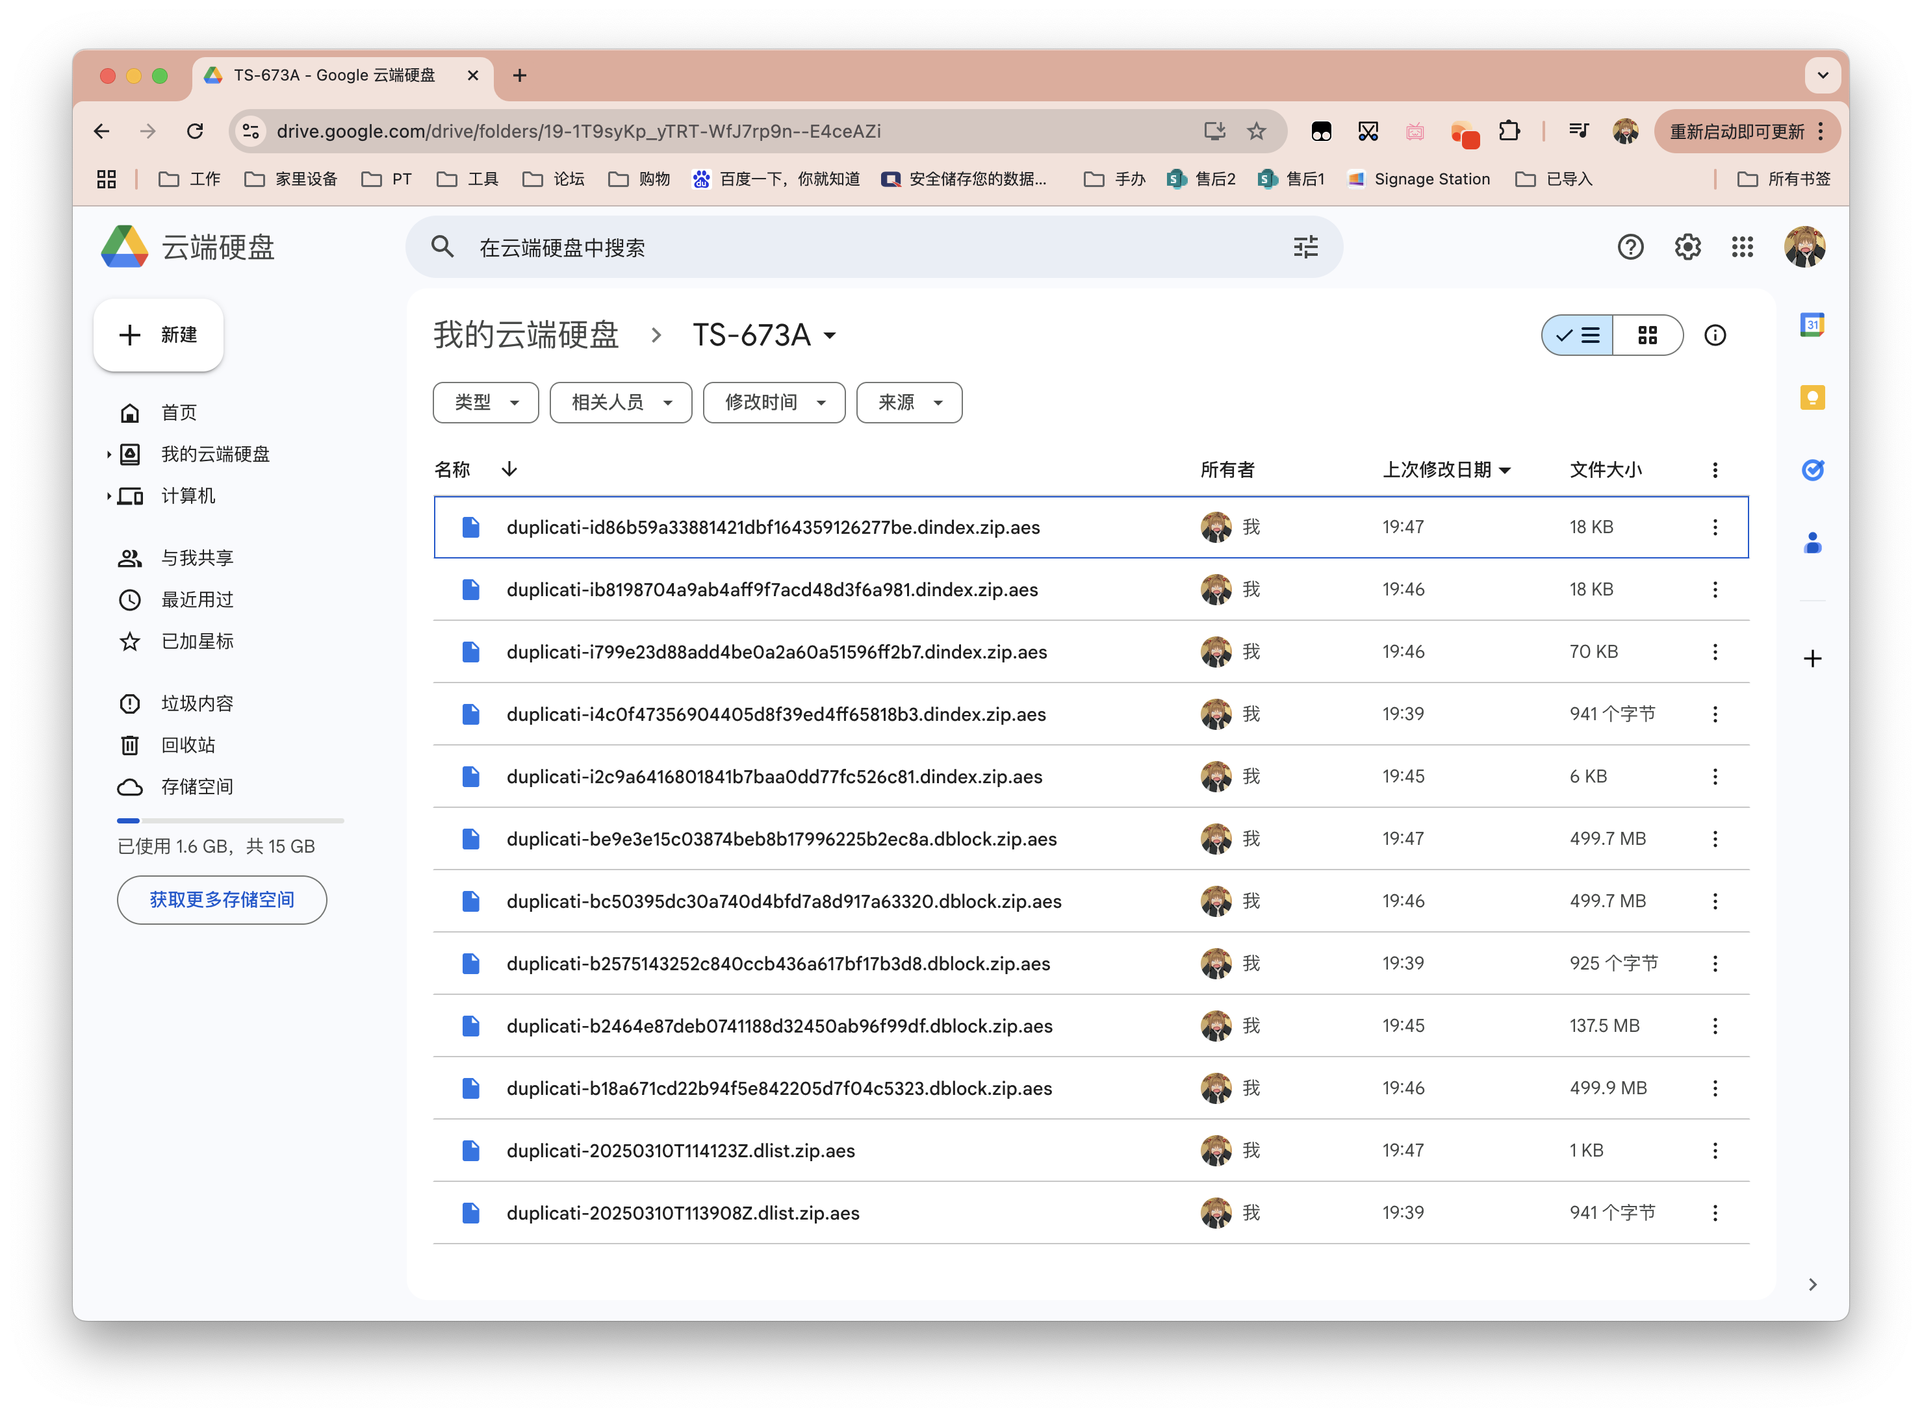Viewport: 1922px width, 1417px height.
Task: Open 百度一下 bookmark
Action: point(776,179)
